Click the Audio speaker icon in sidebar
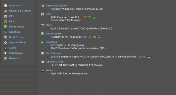The width and height of the screenshot is (176, 95). (x=5, y=48)
